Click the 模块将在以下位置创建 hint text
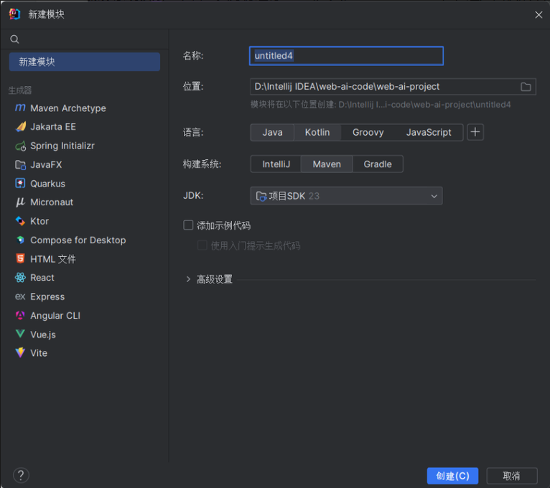Screen dimensions: 550x488 [381, 105]
